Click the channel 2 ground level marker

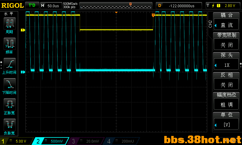tap(23, 72)
